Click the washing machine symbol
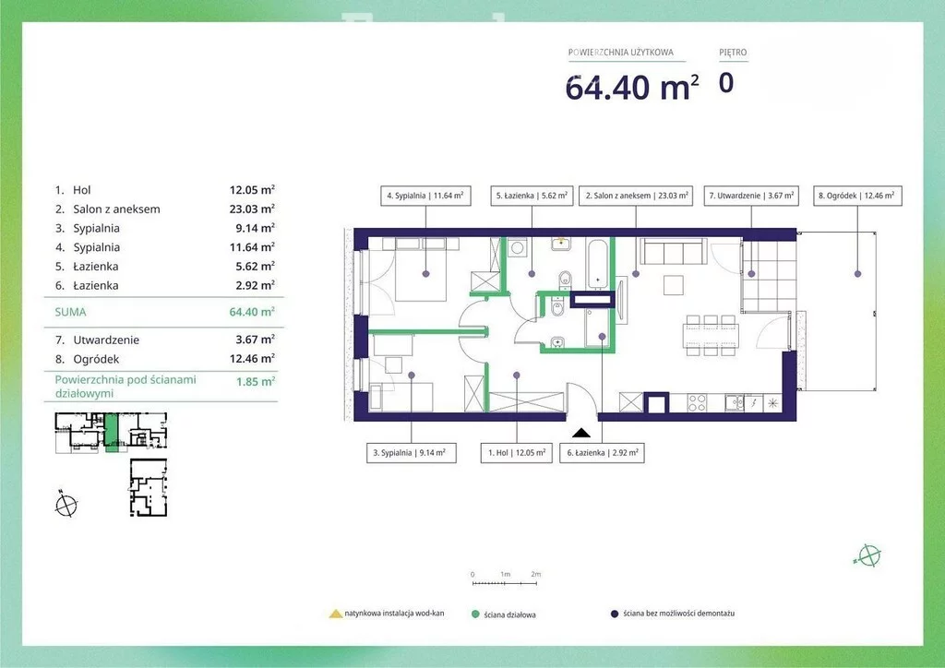This screenshot has width=945, height=668. pos(518,248)
